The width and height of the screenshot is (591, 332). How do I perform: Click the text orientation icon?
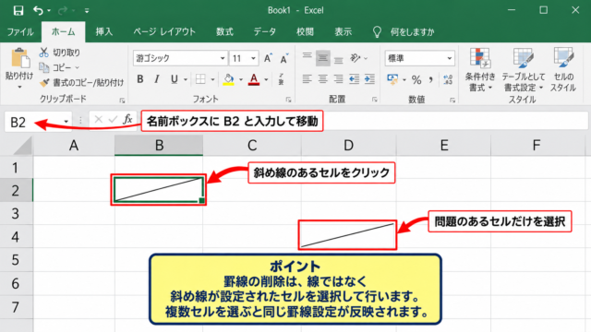point(355,57)
